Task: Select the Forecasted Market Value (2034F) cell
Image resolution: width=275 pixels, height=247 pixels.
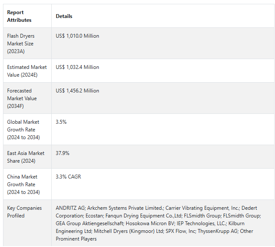Action: (x=22, y=98)
